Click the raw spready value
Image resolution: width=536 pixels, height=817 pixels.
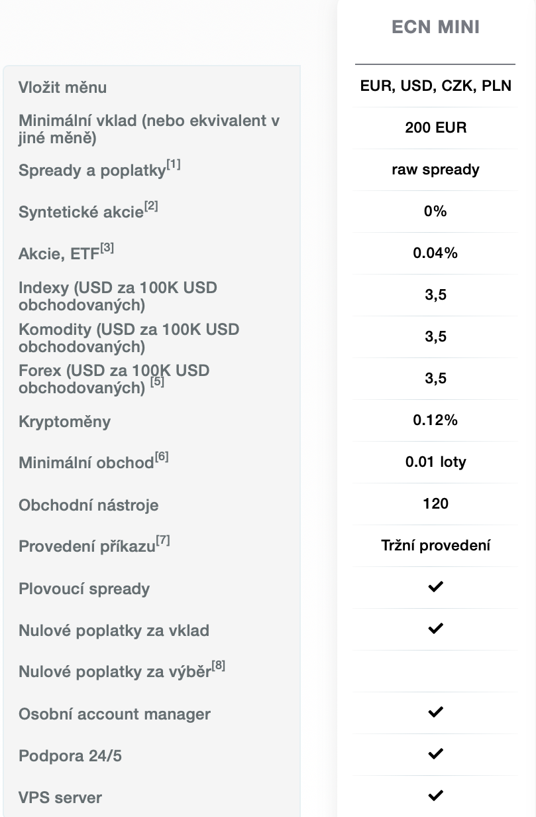pyautogui.click(x=435, y=169)
